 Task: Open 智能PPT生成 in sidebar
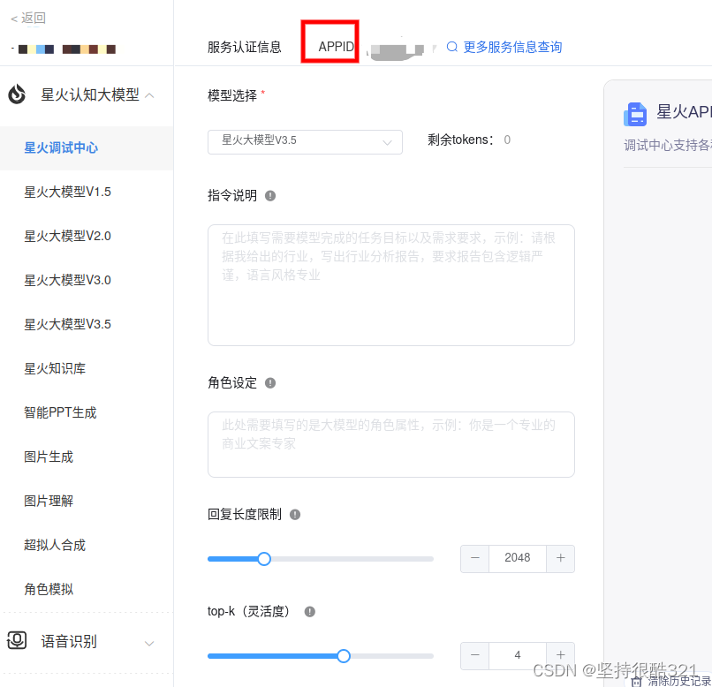tap(60, 412)
